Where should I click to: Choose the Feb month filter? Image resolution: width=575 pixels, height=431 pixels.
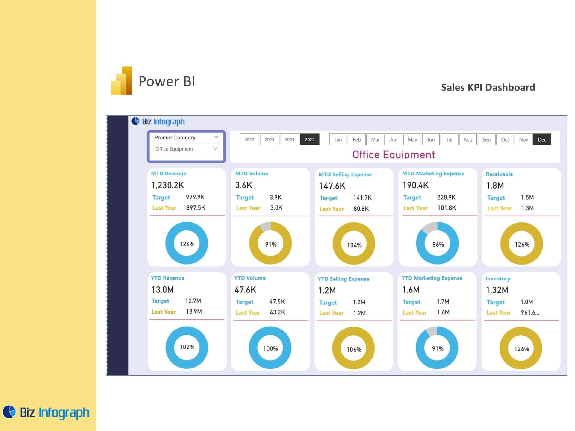(x=357, y=139)
